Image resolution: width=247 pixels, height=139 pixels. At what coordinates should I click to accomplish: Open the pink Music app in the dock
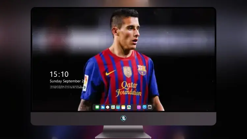139,107
